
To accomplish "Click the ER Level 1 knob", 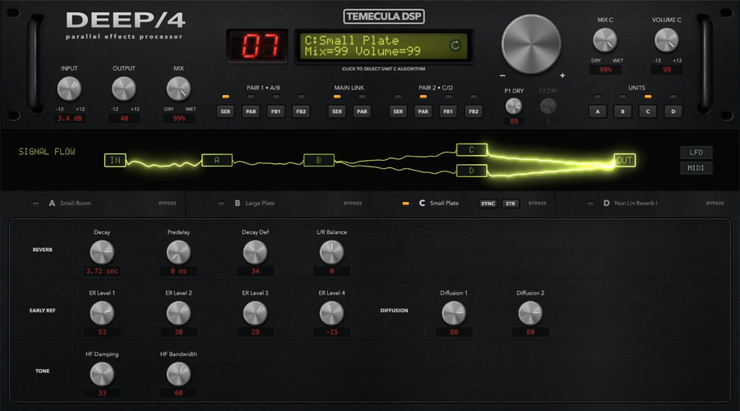I will coord(102,313).
